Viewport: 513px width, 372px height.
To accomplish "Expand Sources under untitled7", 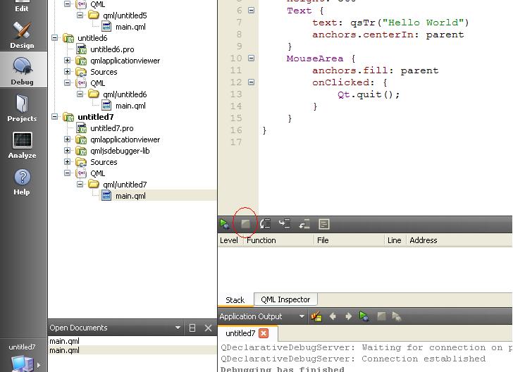I will [67, 161].
